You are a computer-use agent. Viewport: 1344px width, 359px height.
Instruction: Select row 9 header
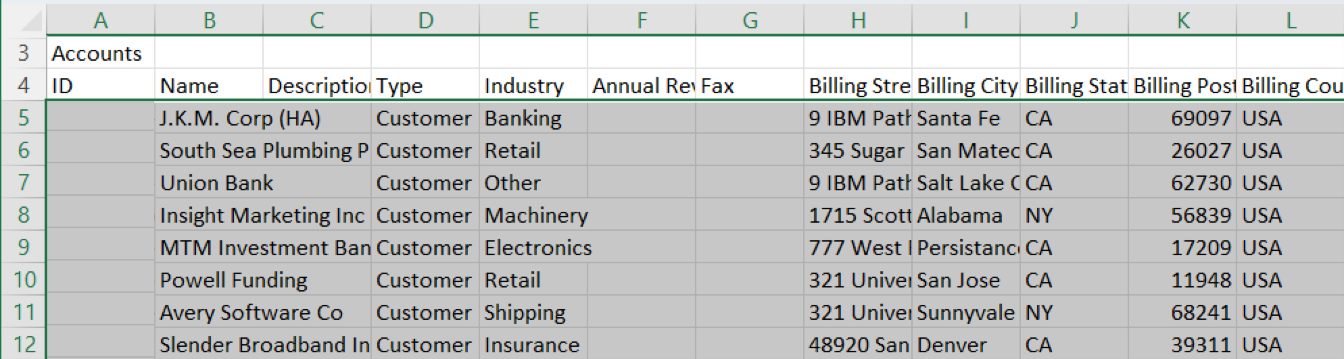coord(24,248)
